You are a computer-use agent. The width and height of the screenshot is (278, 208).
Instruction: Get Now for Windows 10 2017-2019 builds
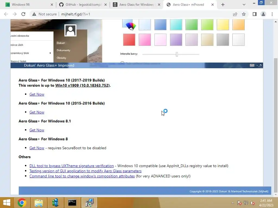click(x=37, y=94)
